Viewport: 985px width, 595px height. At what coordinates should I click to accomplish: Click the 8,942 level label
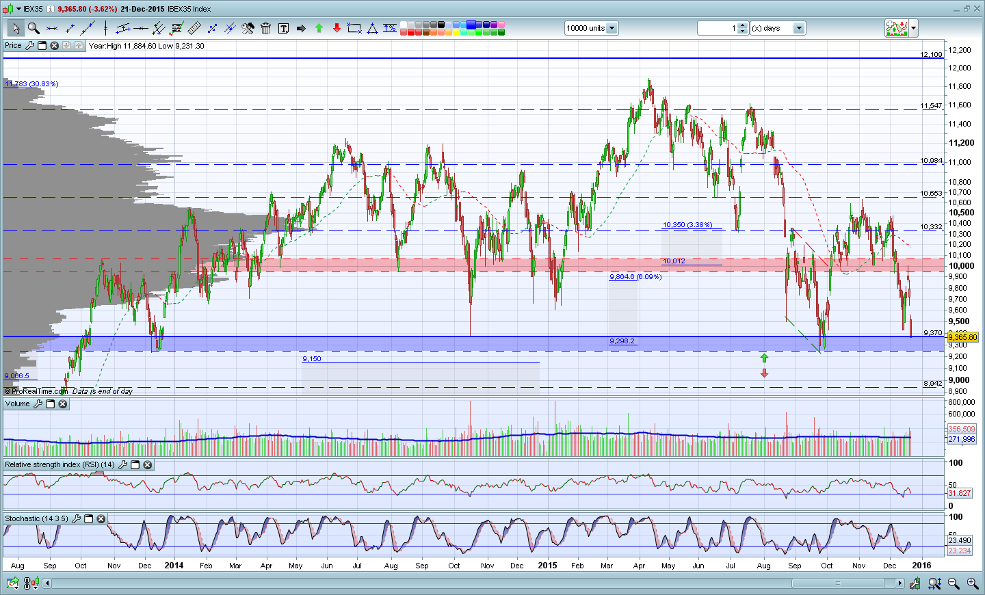pos(933,384)
